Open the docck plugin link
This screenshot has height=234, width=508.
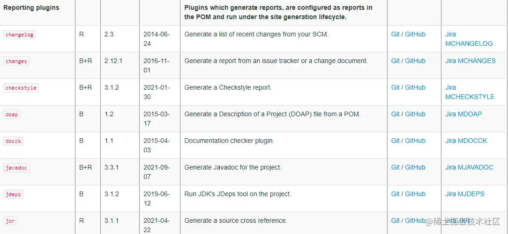[13, 141]
